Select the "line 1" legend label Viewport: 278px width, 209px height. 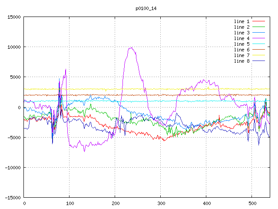[242, 21]
